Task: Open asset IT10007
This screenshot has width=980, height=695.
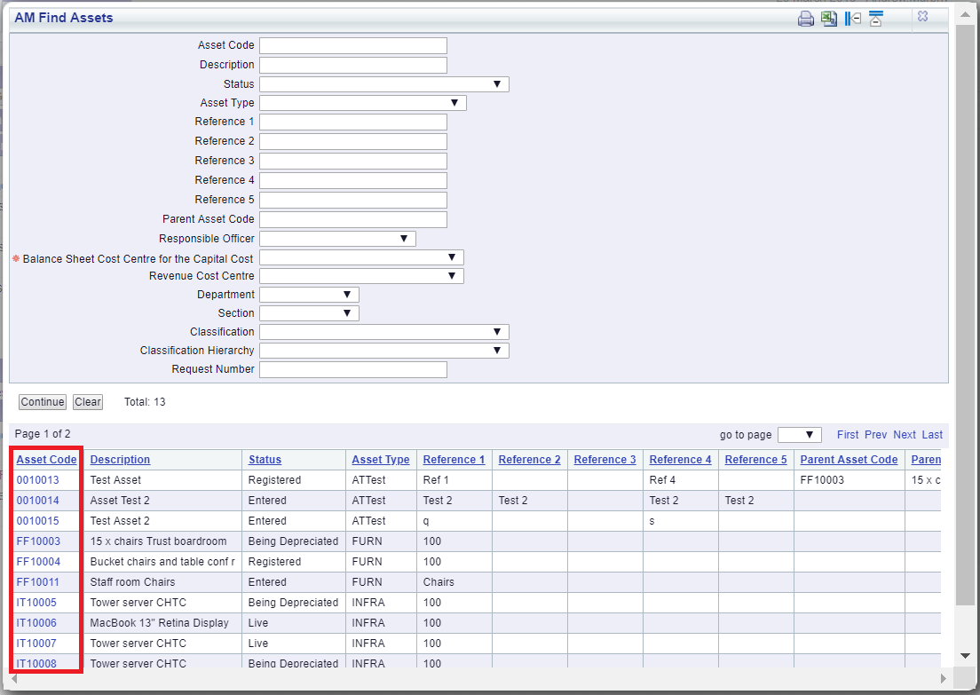Action: pos(36,644)
